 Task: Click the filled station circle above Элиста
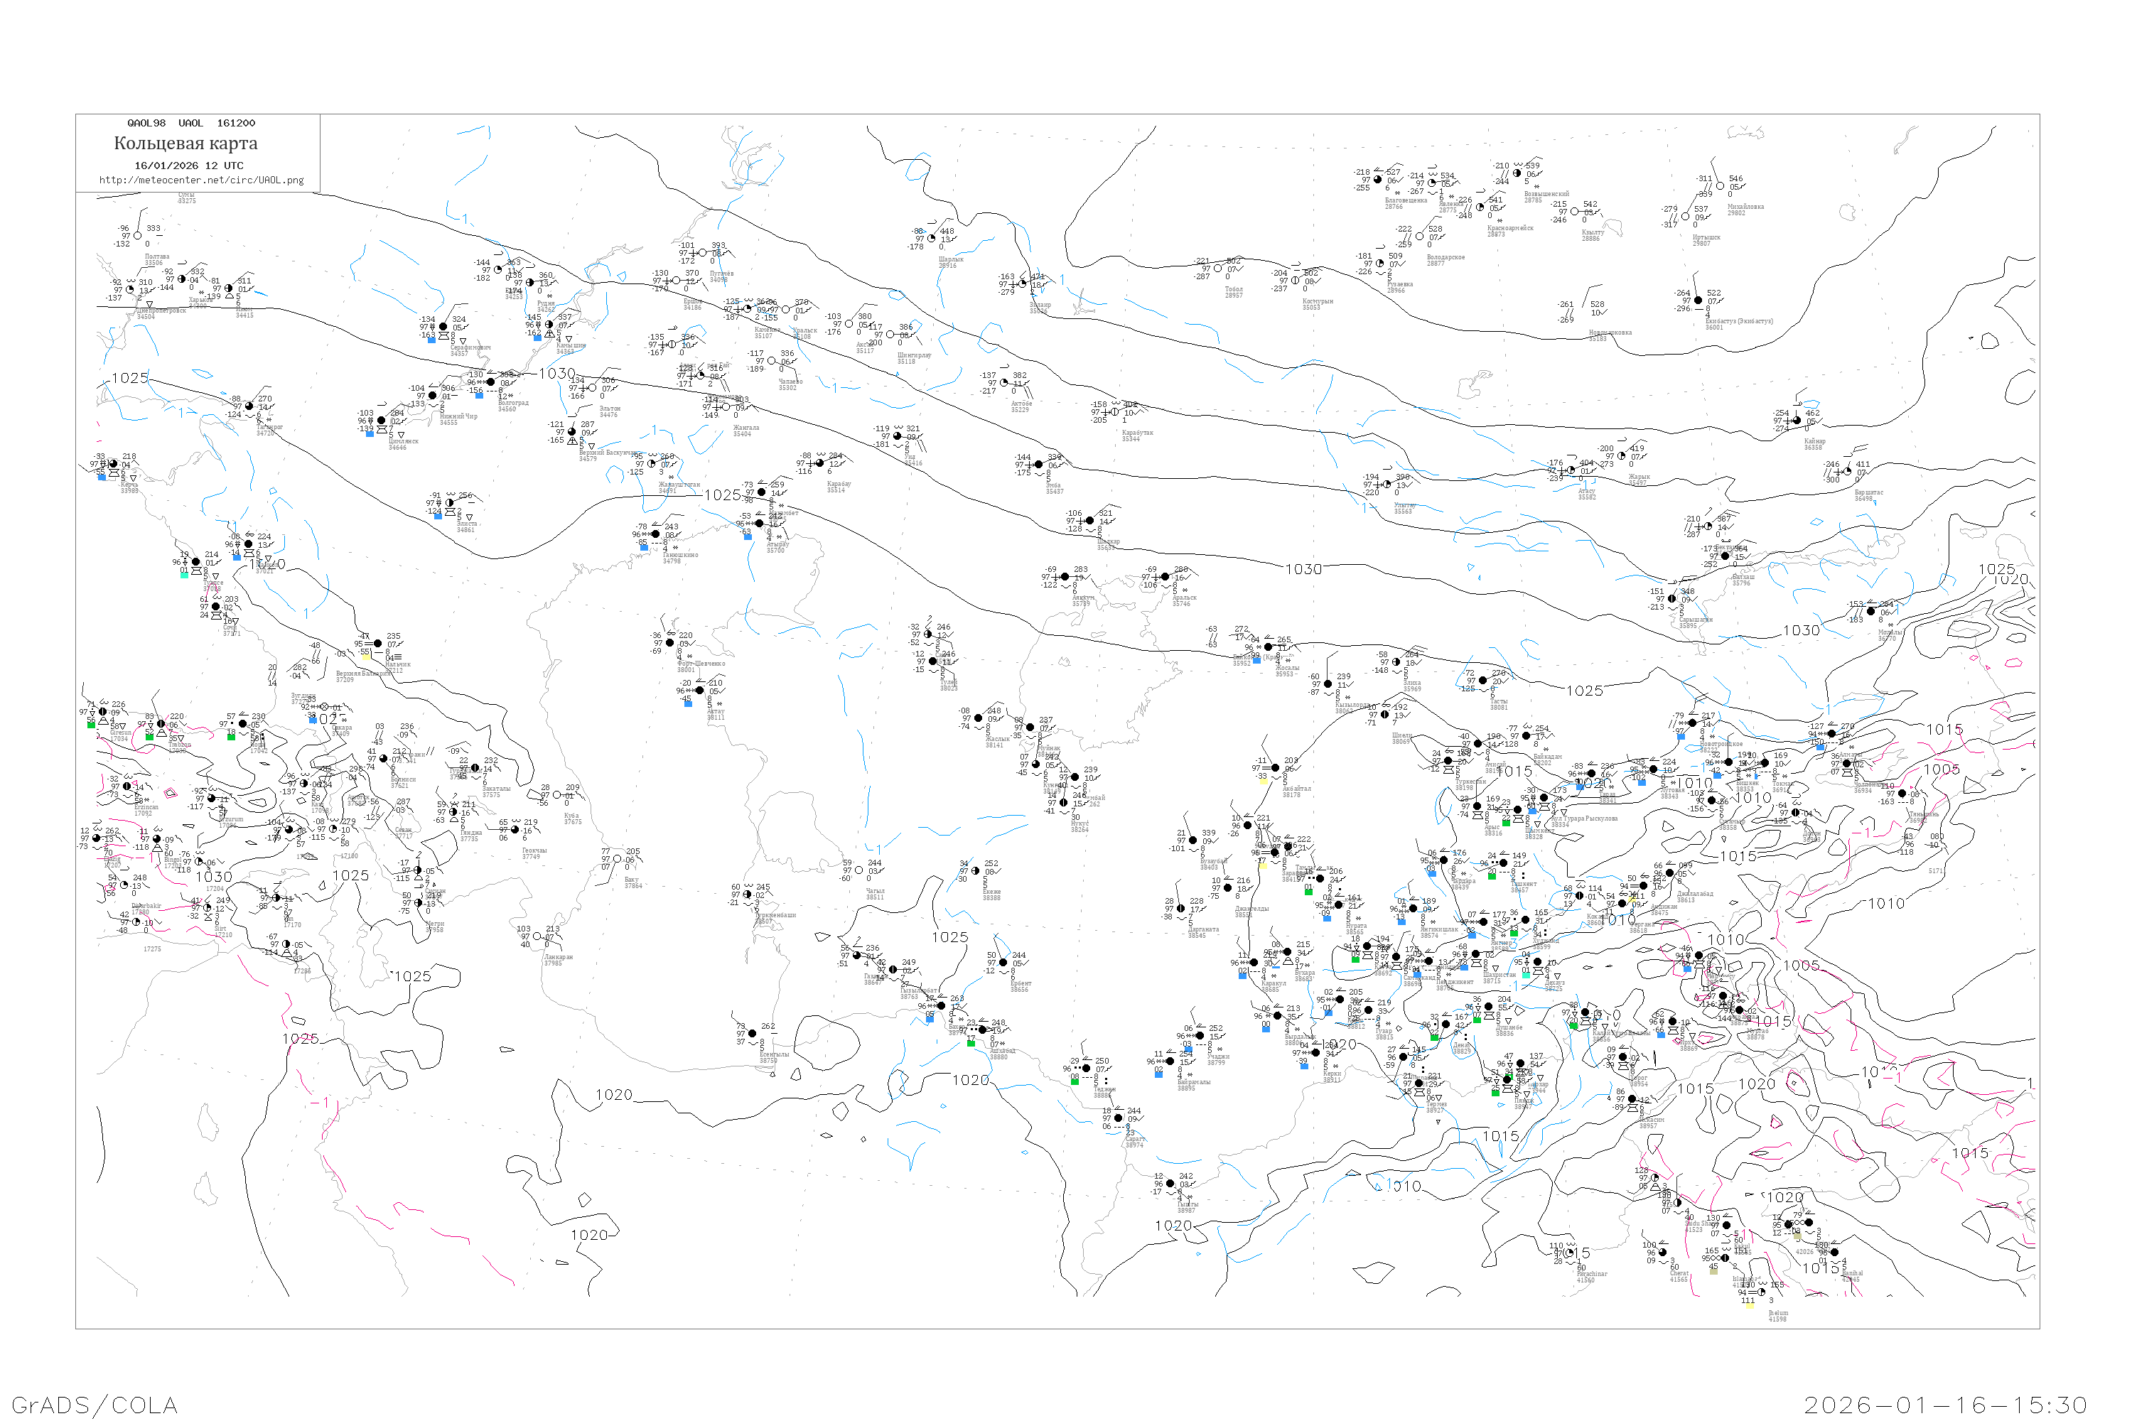(x=450, y=503)
